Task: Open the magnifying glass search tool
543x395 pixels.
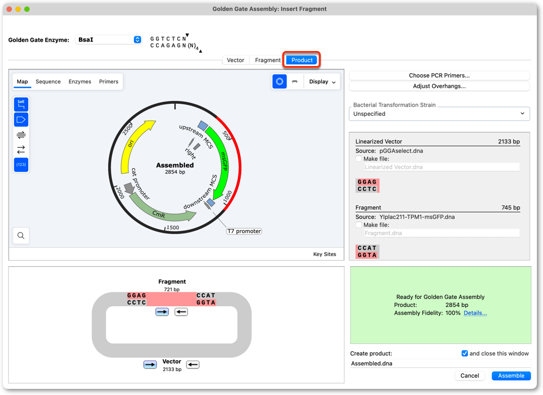Action: click(x=21, y=236)
